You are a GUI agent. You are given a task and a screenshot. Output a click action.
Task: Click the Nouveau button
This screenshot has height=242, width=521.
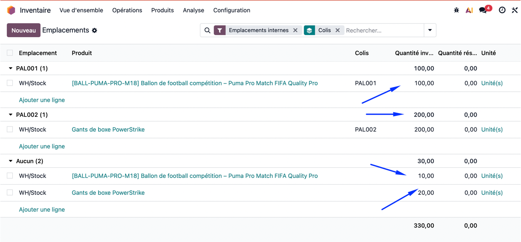(24, 30)
